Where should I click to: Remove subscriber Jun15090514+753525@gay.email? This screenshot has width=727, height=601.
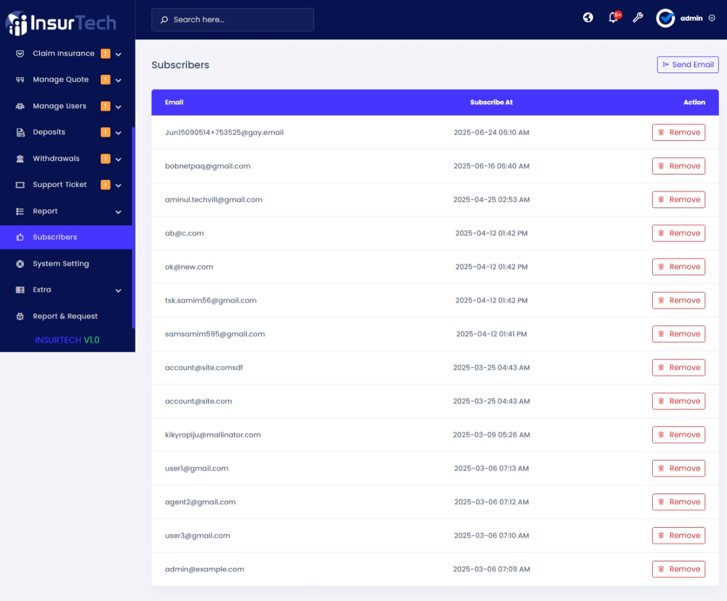click(x=678, y=133)
